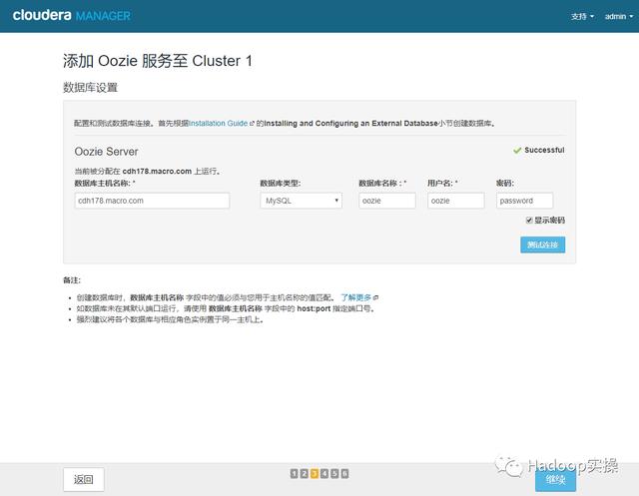Go to wizard step 6
The image size is (639, 496).
click(x=344, y=473)
